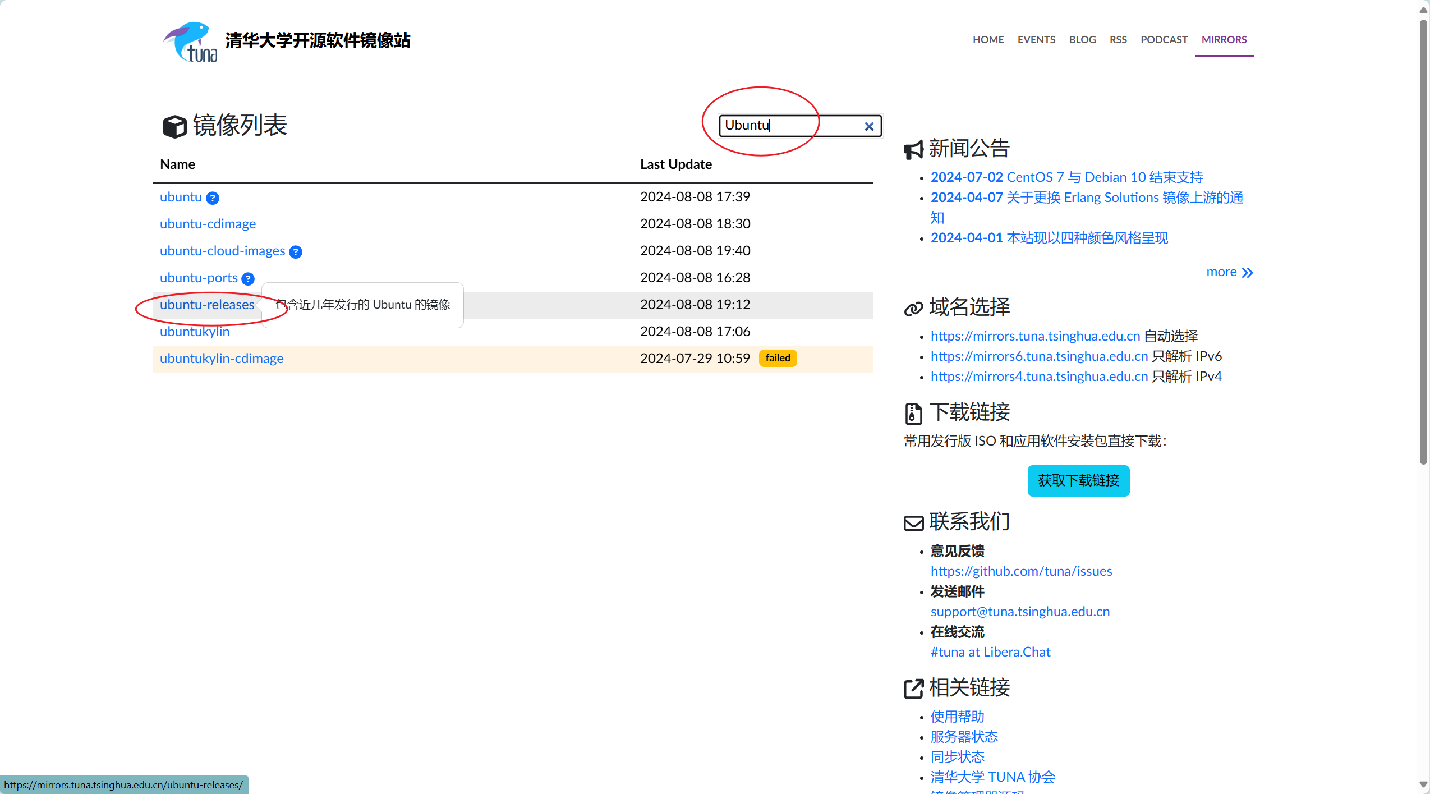Click the timestamp 2024-08-08 17:06
The height and width of the screenshot is (794, 1430).
pos(695,332)
